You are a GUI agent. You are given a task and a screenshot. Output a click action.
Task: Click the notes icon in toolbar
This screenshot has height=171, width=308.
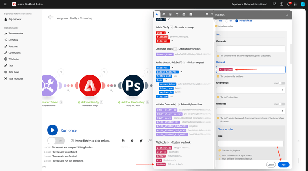point(141,141)
